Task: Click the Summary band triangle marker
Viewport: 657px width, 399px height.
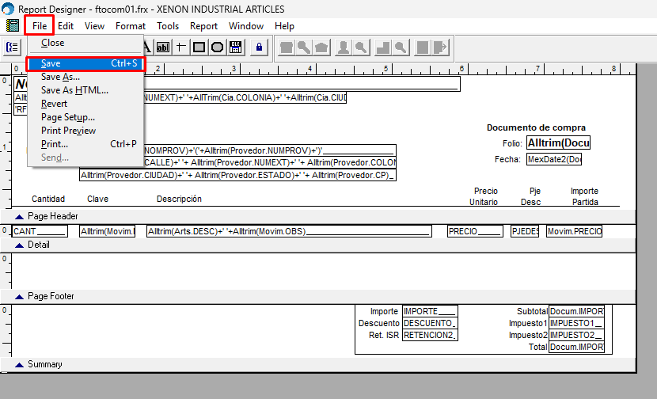Action: pyautogui.click(x=19, y=365)
